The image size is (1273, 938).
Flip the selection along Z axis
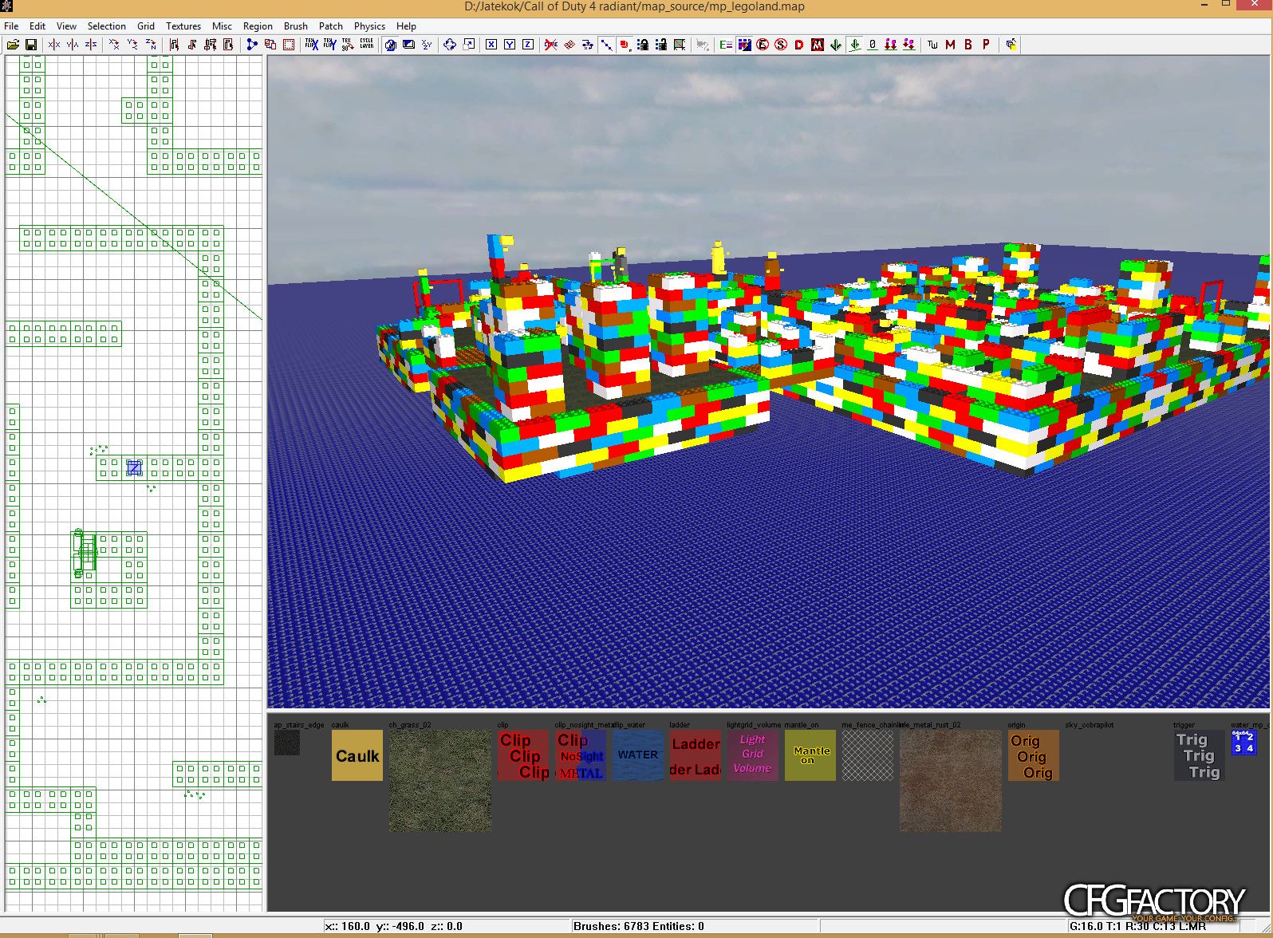pyautogui.click(x=91, y=45)
